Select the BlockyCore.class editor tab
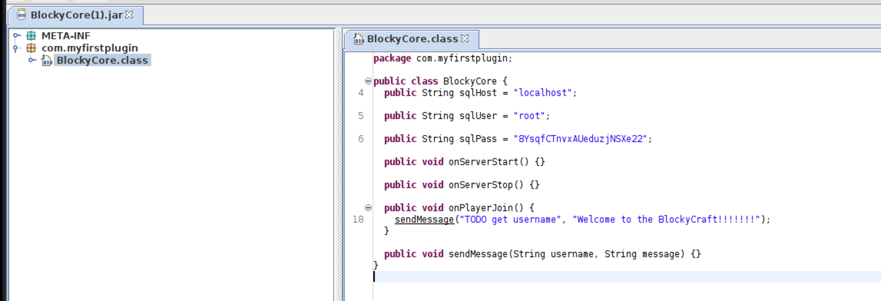 412,39
